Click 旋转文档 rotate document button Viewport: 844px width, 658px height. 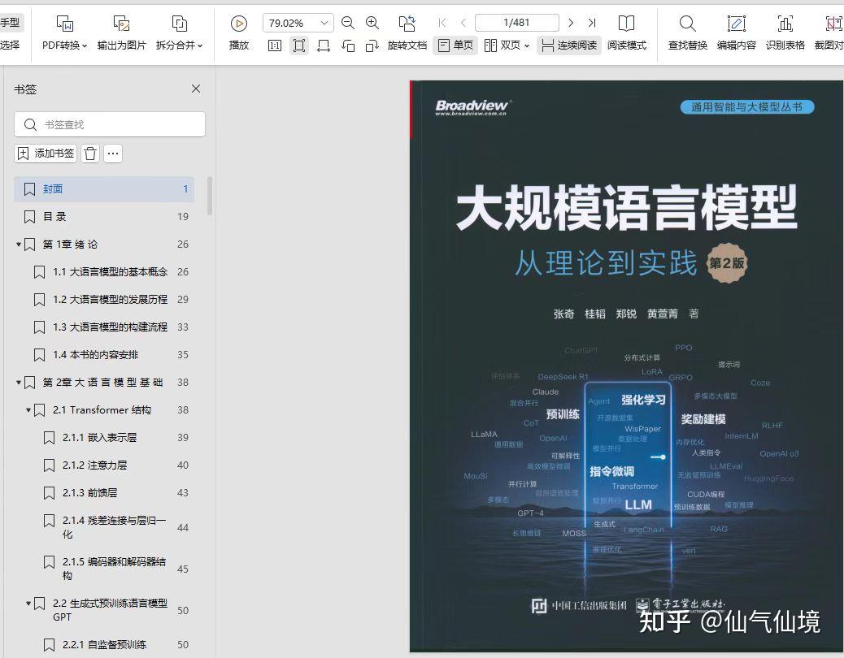407,34
